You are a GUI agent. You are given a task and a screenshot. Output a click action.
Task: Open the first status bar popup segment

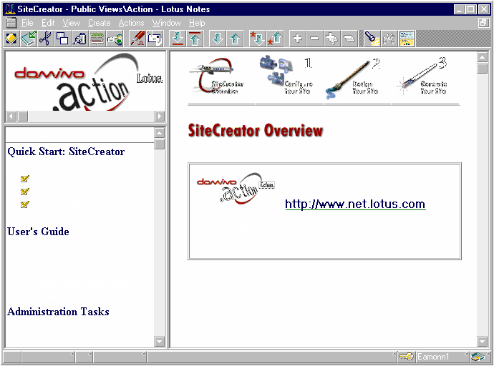48,357
